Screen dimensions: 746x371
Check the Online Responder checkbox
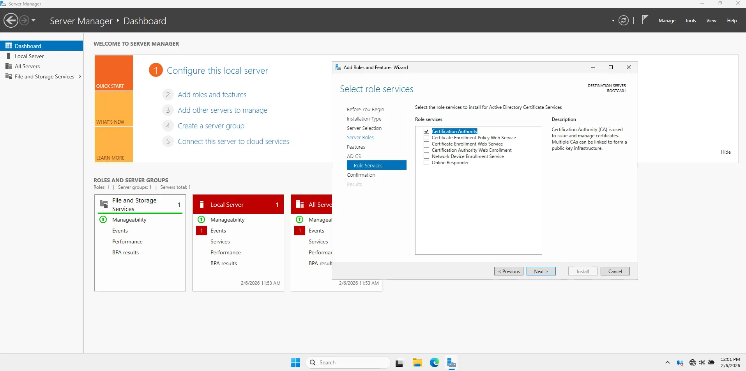[x=426, y=163]
